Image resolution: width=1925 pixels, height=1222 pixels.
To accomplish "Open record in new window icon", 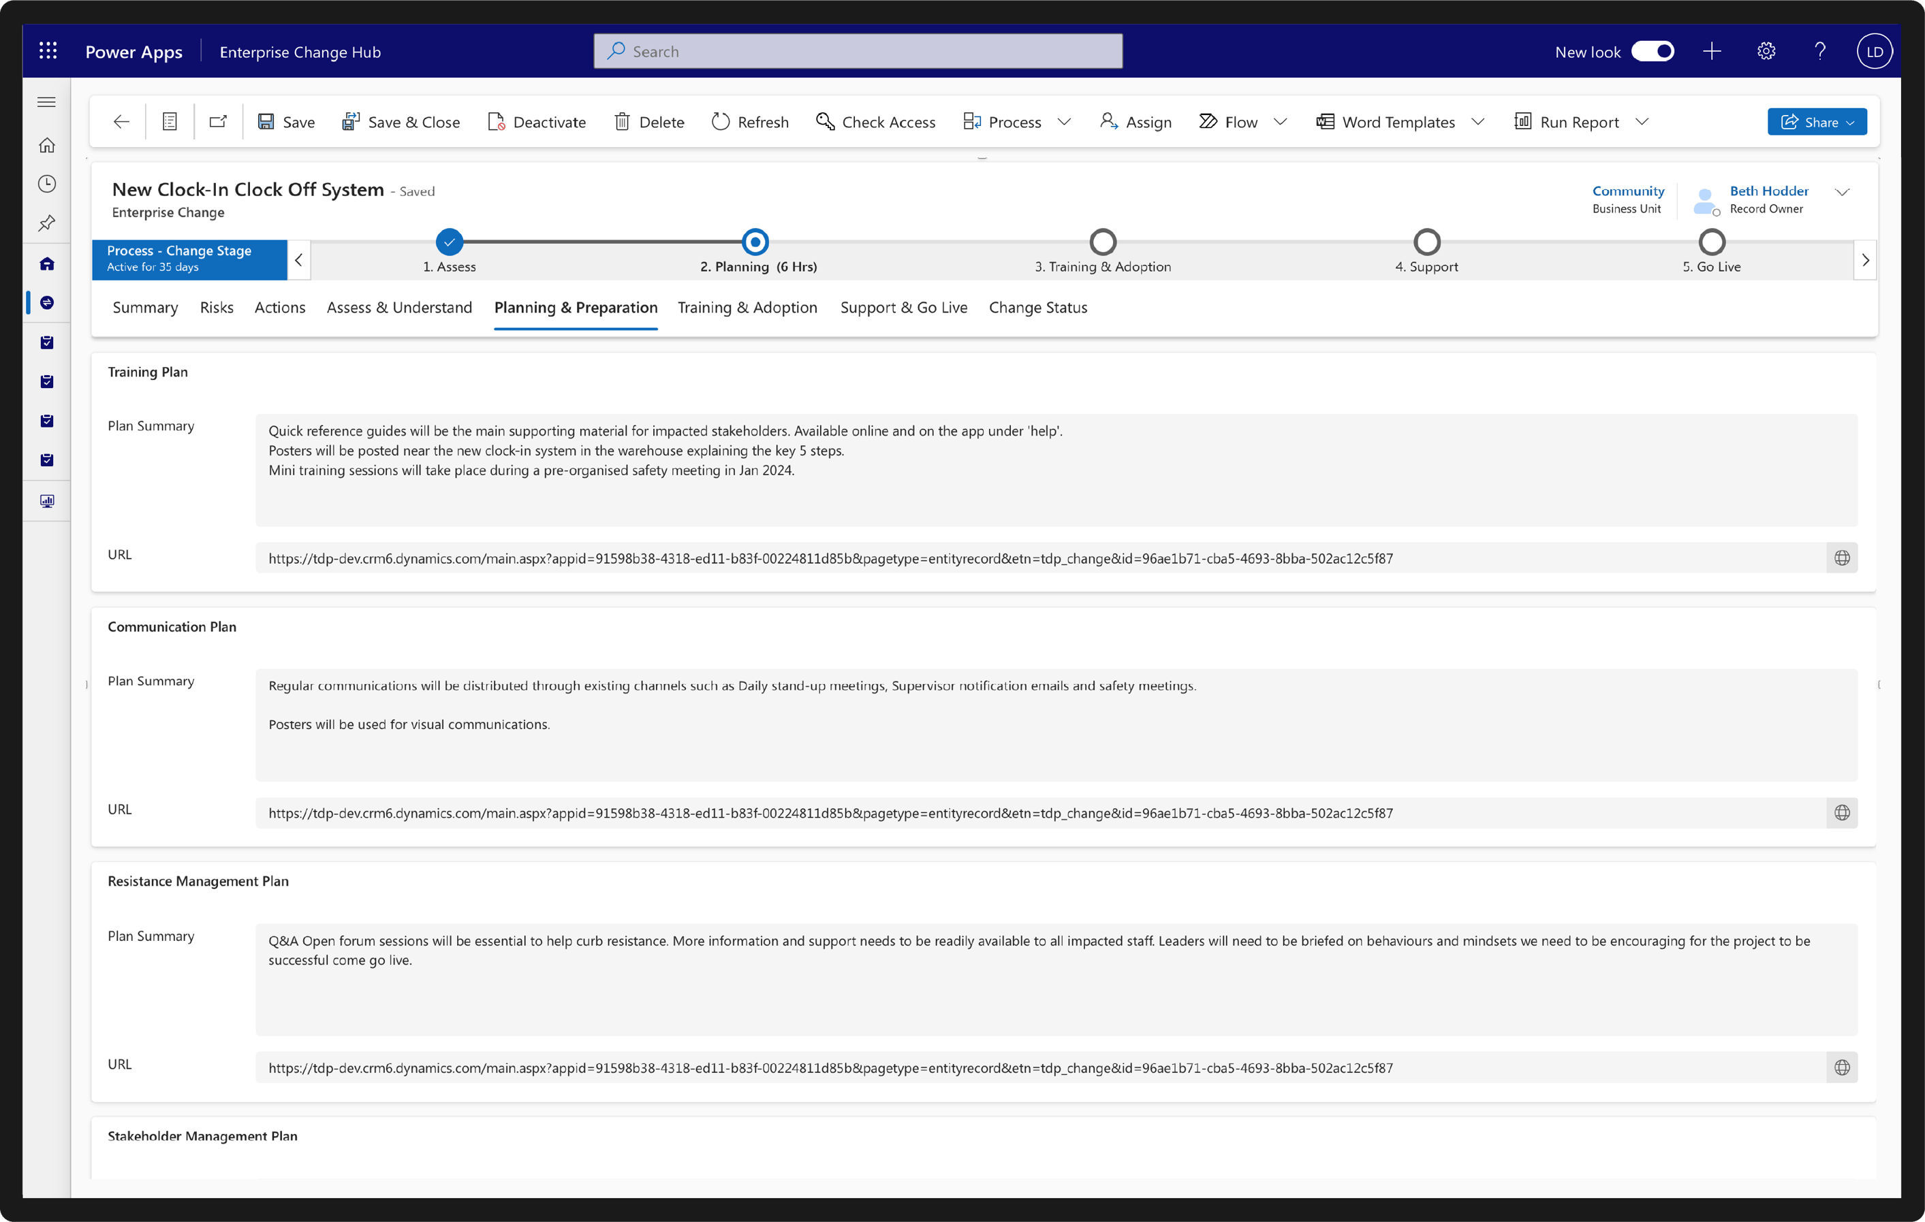I will [217, 121].
